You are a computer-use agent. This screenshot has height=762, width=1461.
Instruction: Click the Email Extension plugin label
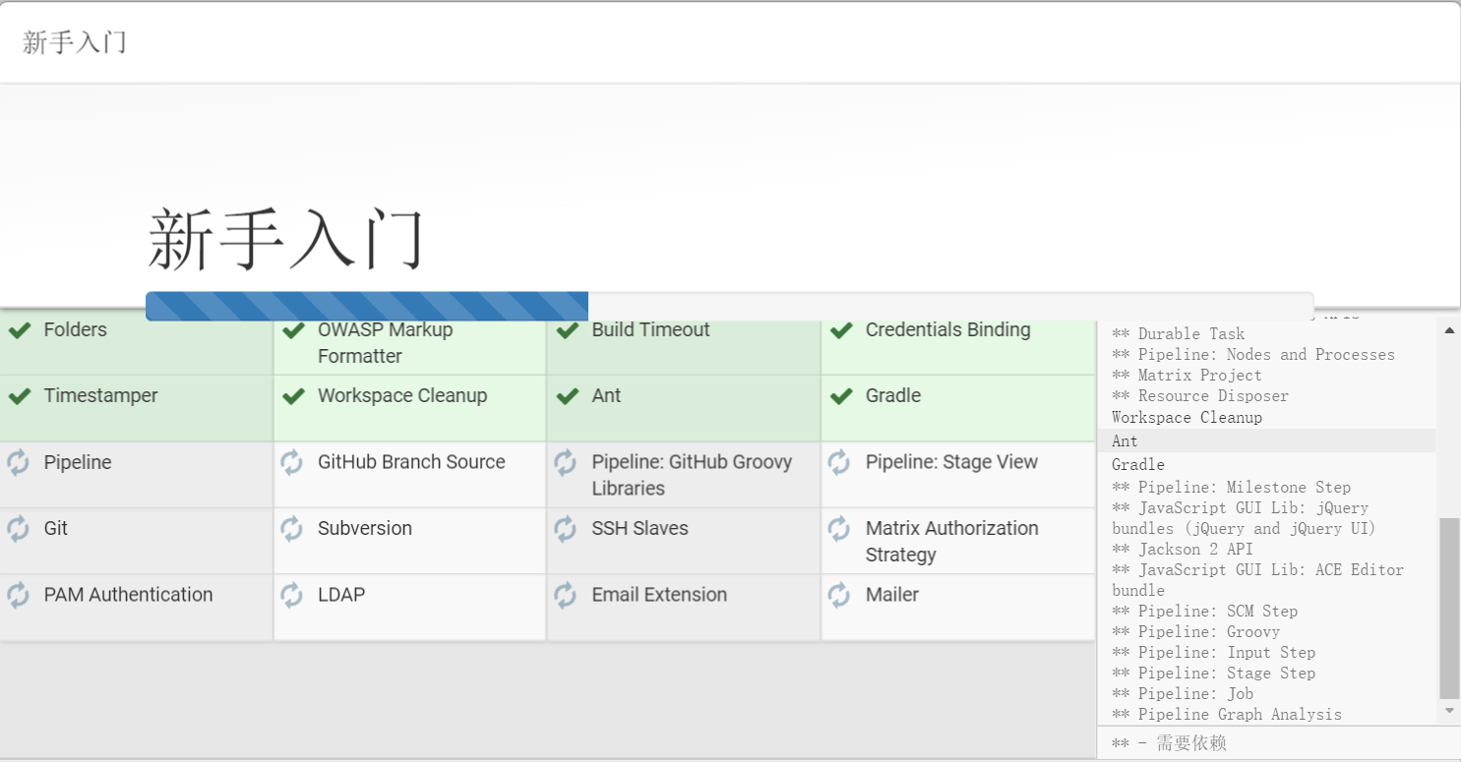(659, 595)
